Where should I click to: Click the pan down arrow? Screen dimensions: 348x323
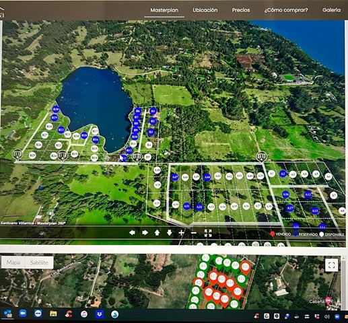coord(170,233)
